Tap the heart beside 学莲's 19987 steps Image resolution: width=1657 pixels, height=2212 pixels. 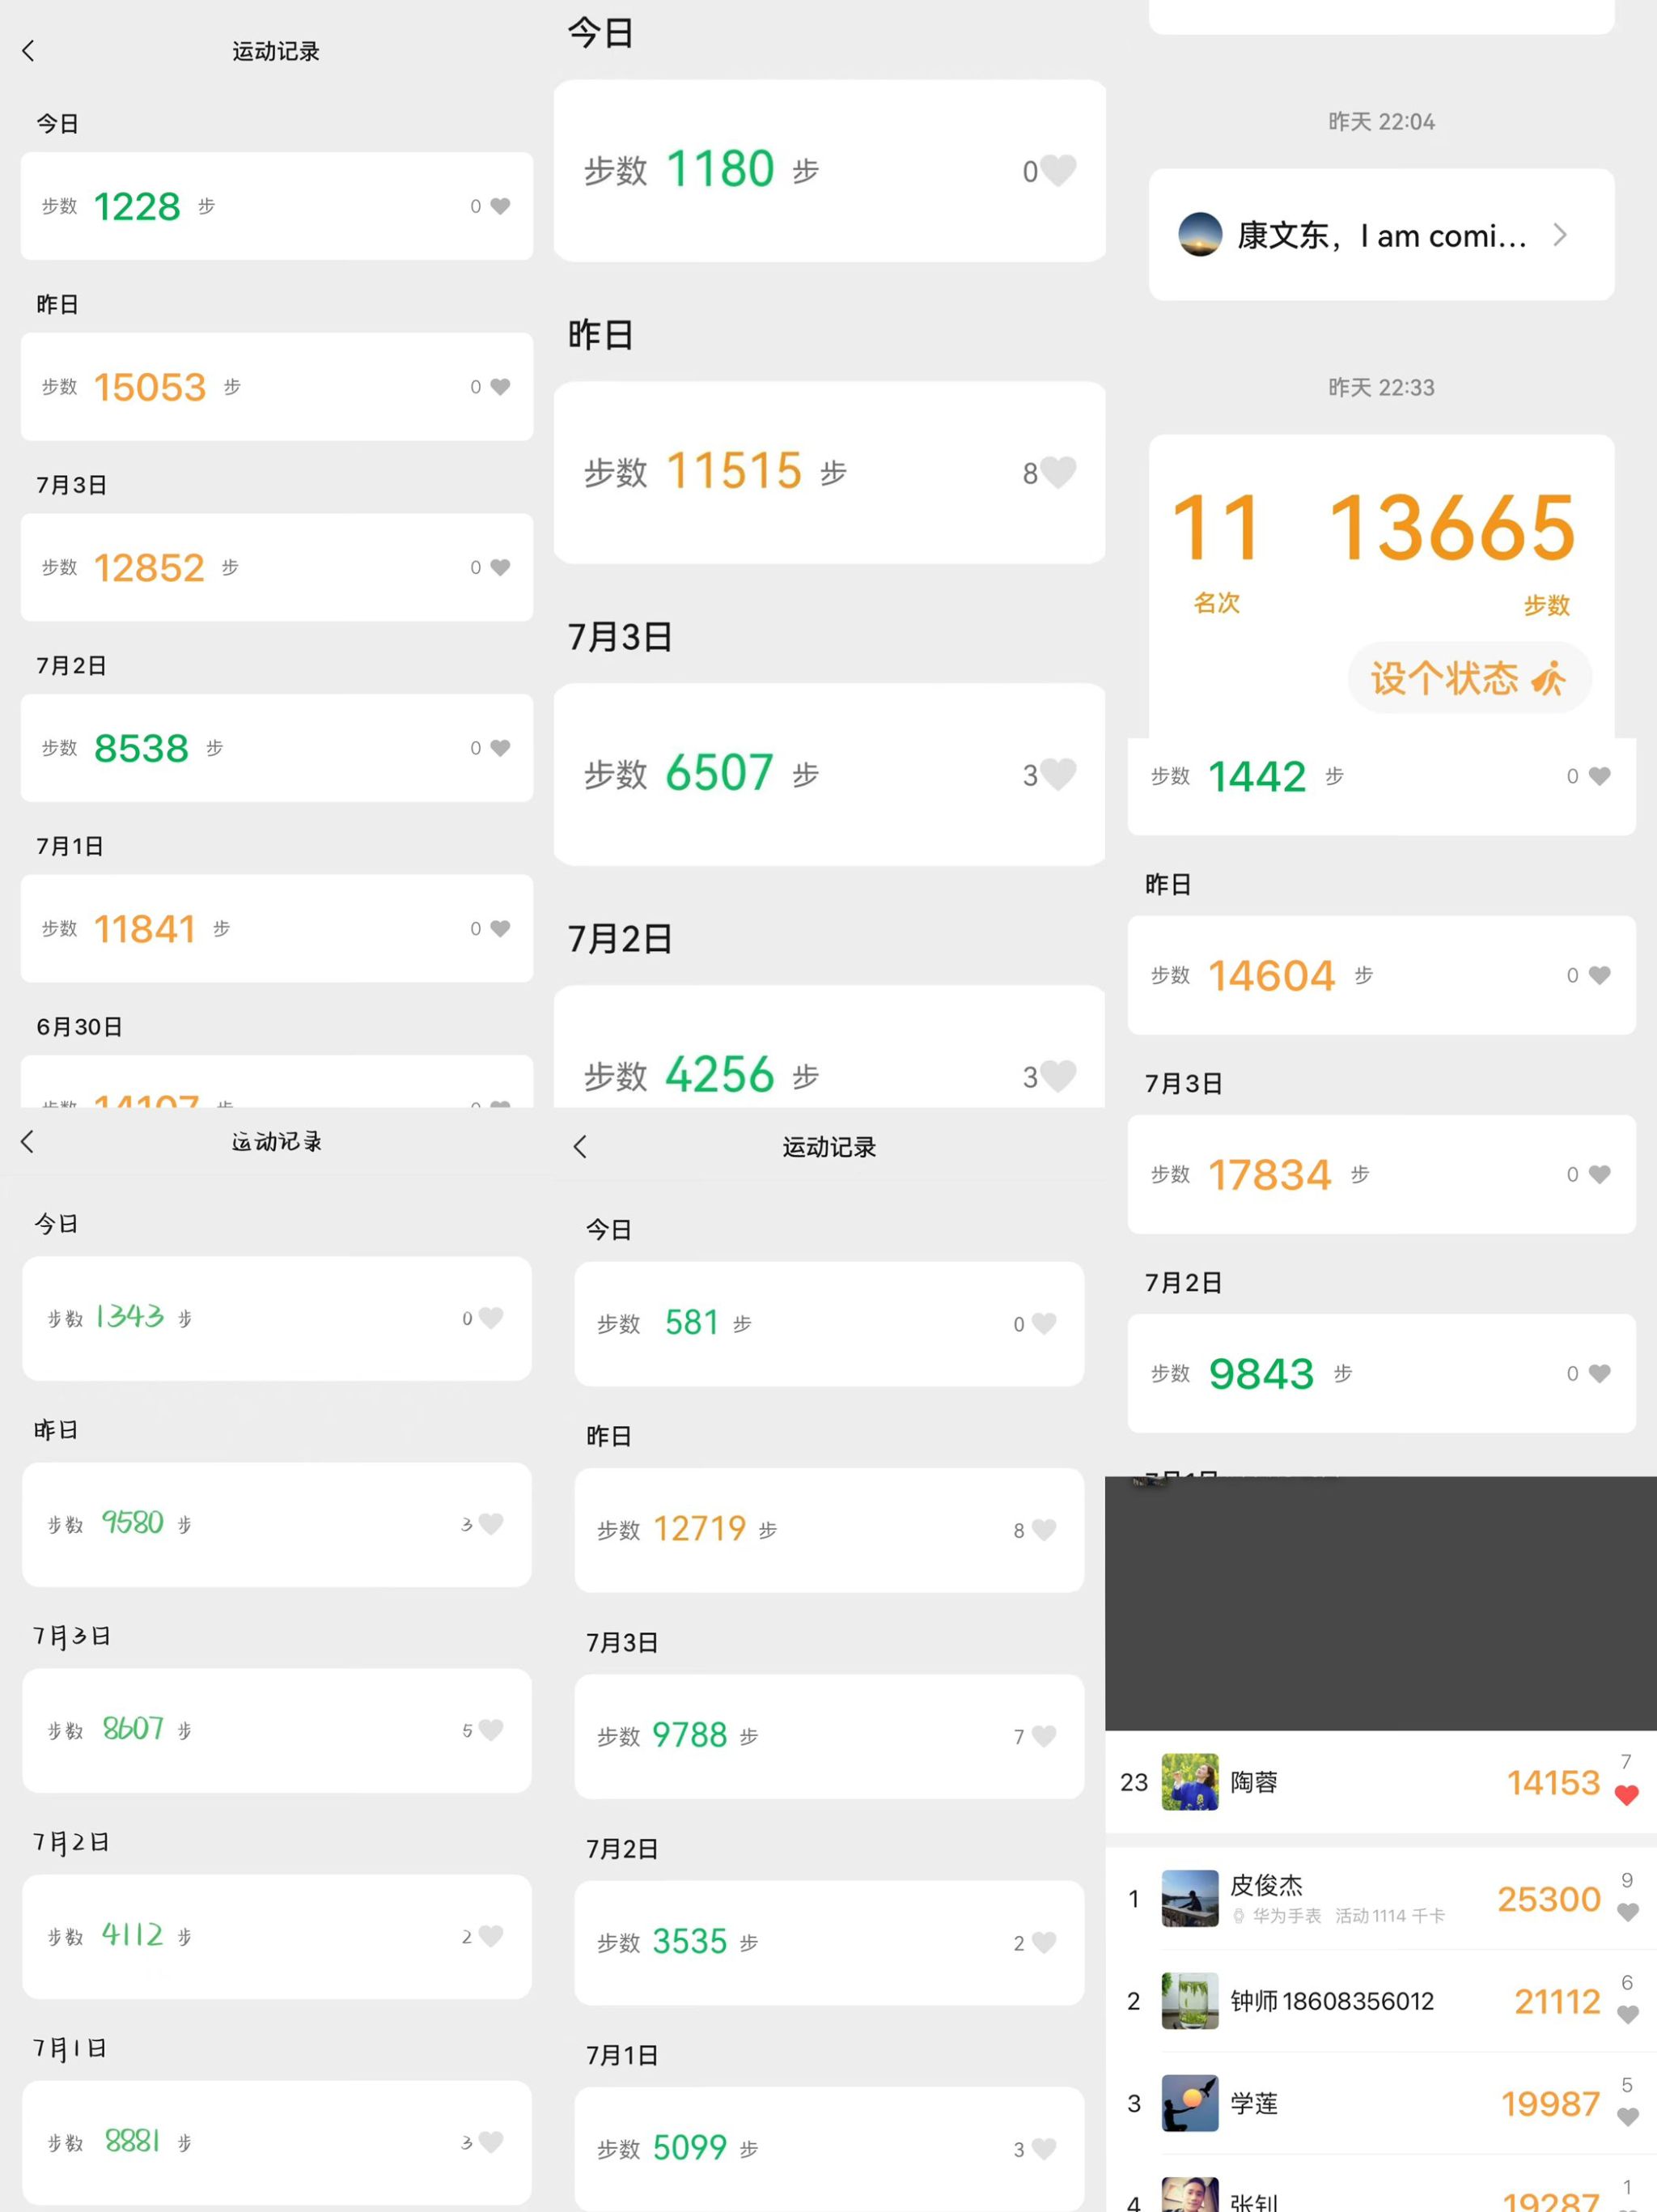(1627, 2116)
